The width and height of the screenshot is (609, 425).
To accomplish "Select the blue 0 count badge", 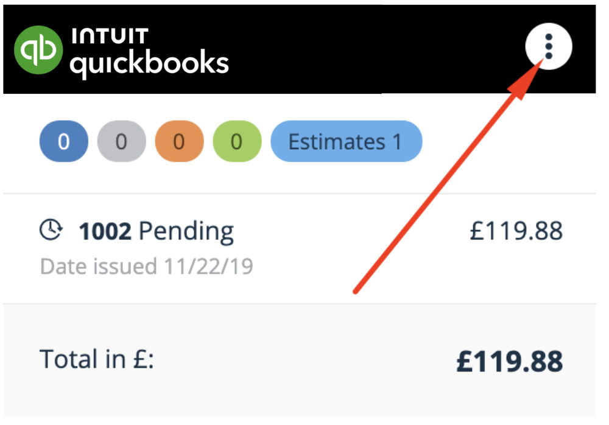I will (x=64, y=141).
